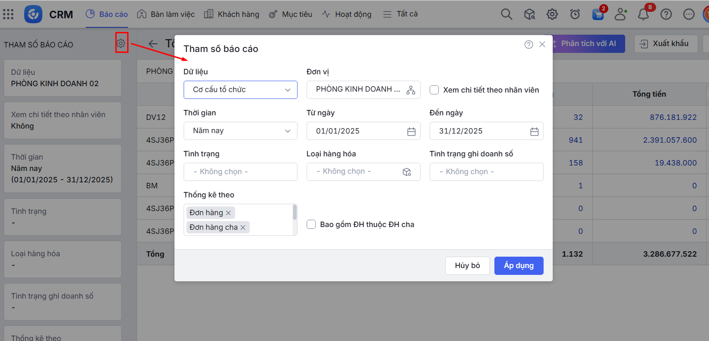
Task: Tick Bao gồm ĐH thuộc ĐH cha
Action: click(x=311, y=224)
